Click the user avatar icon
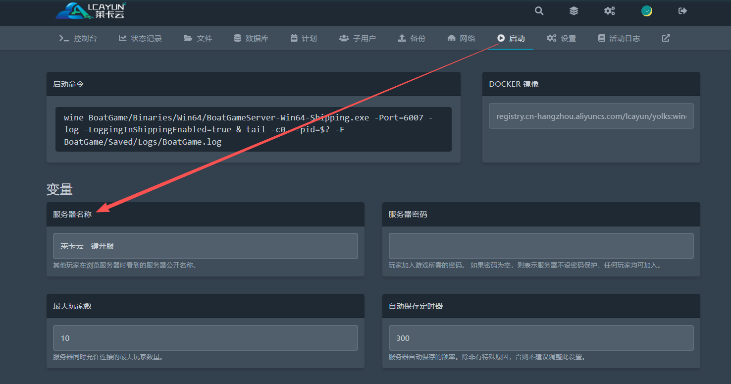The height and width of the screenshot is (384, 731). [646, 11]
